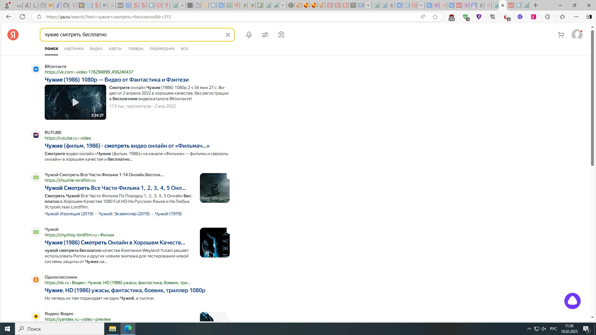Play the VK video thumbnail

(x=75, y=102)
